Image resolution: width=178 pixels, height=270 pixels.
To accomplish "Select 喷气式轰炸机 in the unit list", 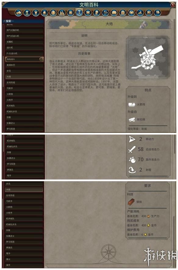I will click(24, 30).
